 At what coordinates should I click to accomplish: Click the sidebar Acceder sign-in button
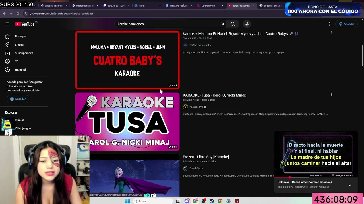[18, 99]
